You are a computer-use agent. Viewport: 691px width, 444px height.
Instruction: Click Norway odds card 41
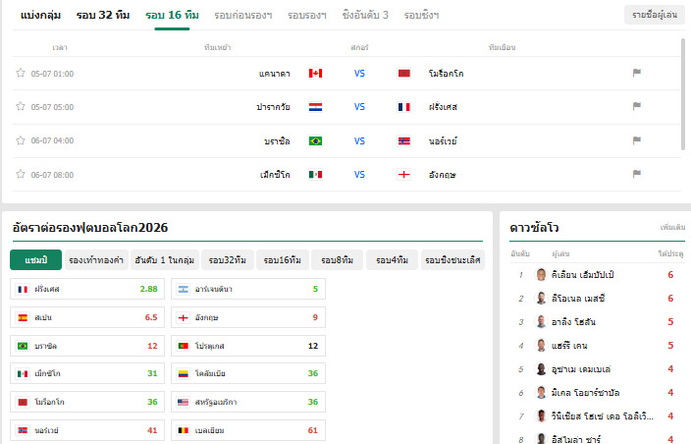(x=87, y=430)
